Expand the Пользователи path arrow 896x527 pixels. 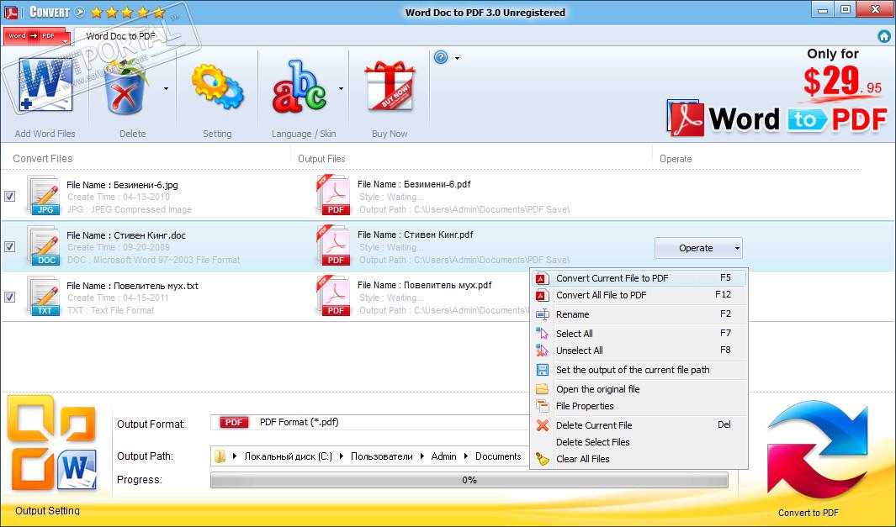click(421, 456)
